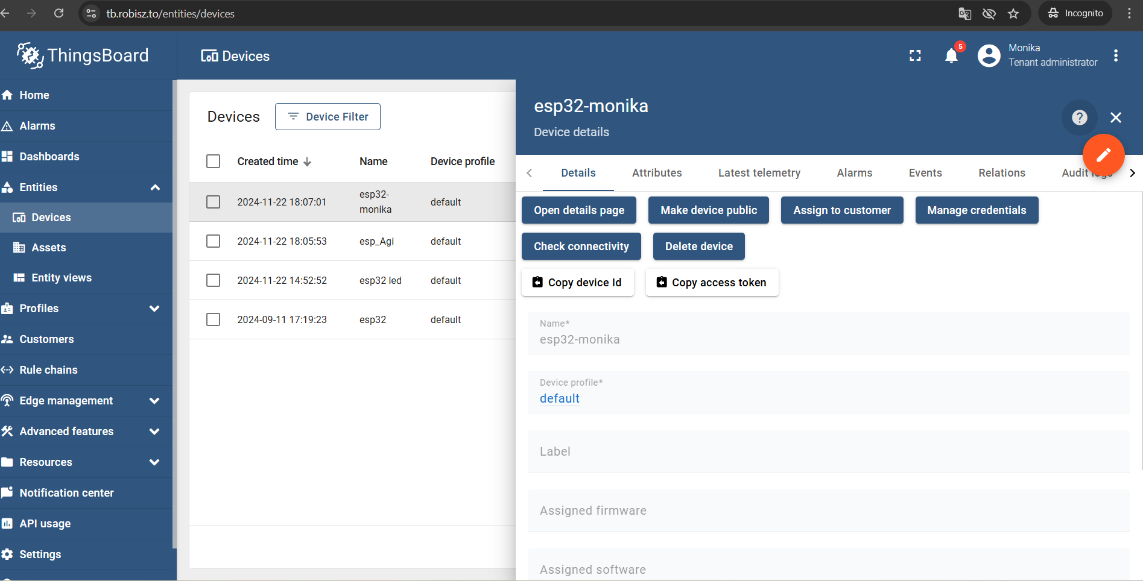The image size is (1143, 581).
Task: Open Assets under Entities
Action: pyautogui.click(x=86, y=248)
